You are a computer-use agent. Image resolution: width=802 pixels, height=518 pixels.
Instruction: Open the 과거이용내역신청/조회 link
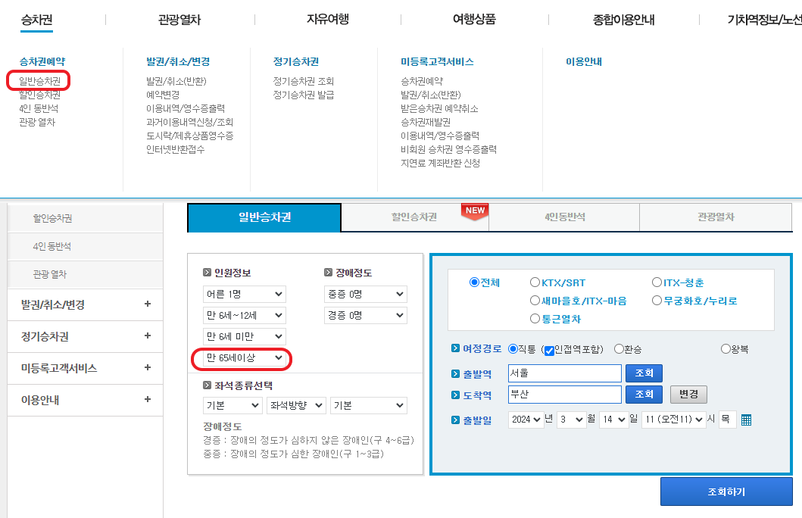[190, 122]
